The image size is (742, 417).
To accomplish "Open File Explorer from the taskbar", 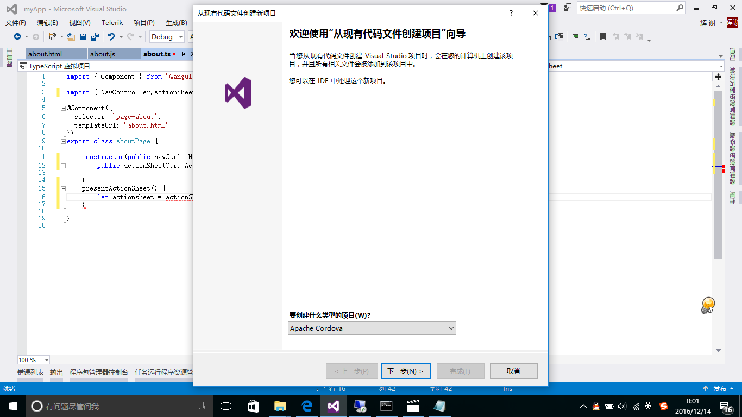I will (280, 406).
